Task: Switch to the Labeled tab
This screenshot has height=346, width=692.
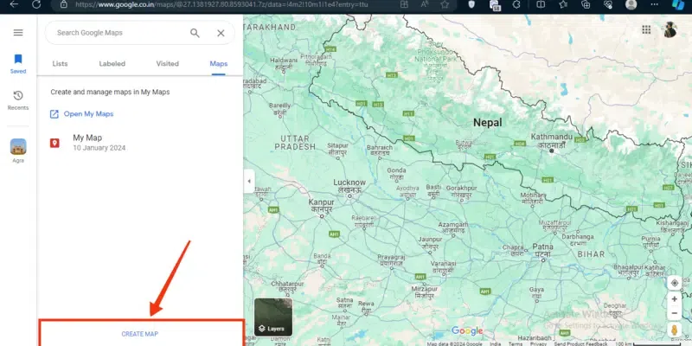Action: (112, 63)
